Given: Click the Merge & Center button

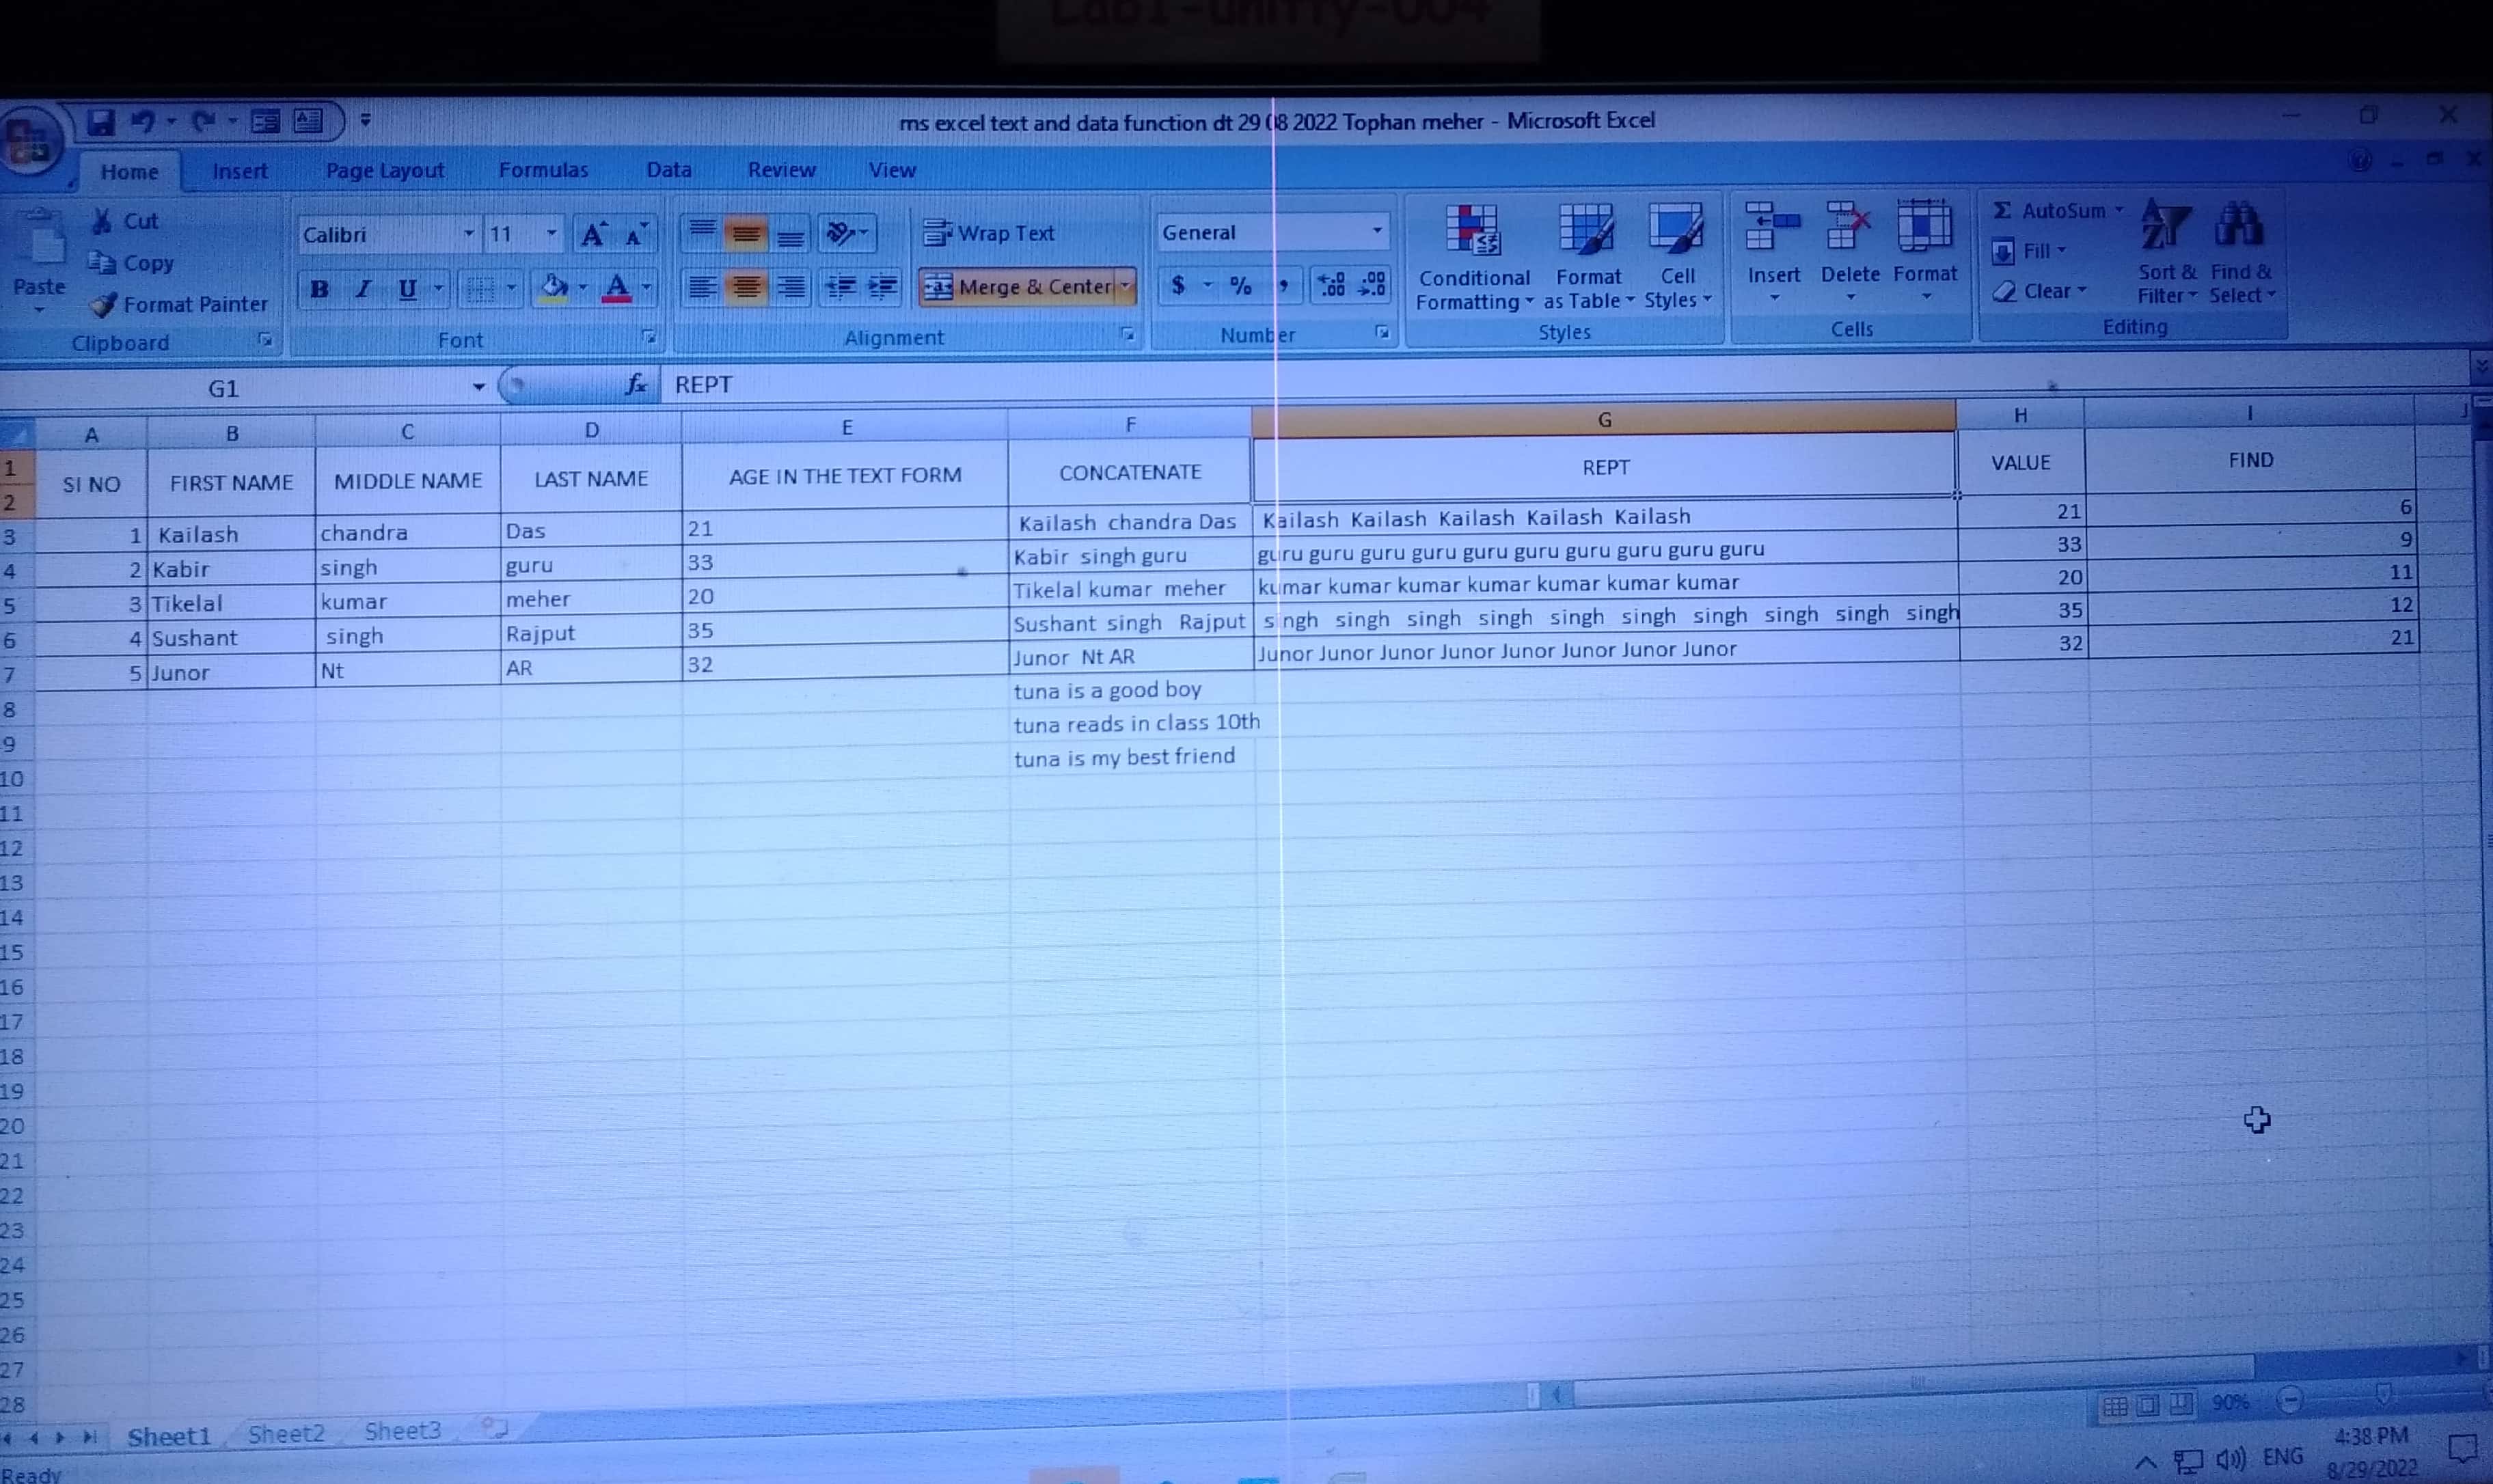Looking at the screenshot, I should tap(1018, 288).
